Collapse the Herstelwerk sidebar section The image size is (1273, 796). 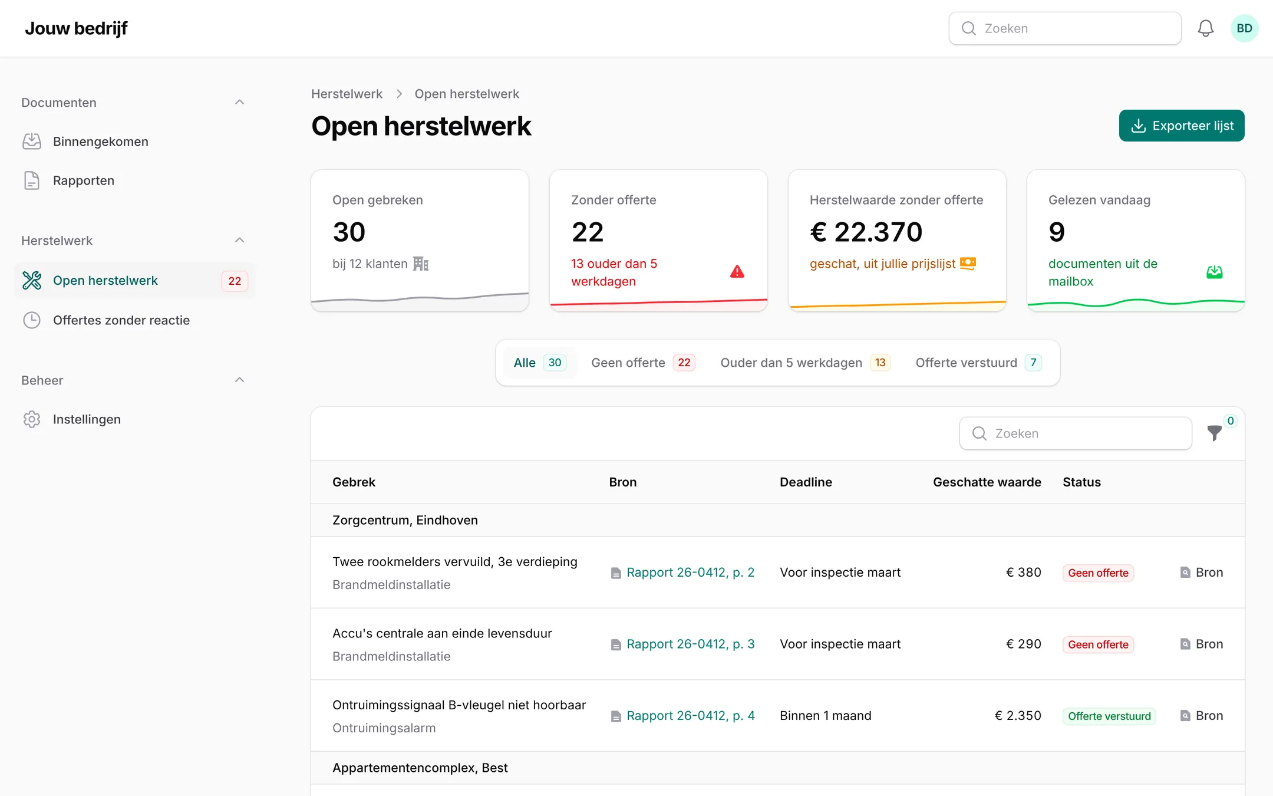pyautogui.click(x=239, y=241)
